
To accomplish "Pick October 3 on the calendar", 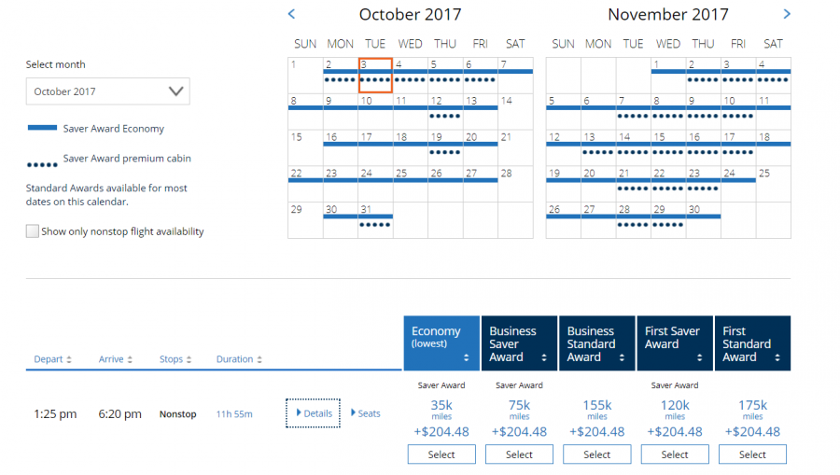I will click(375, 75).
